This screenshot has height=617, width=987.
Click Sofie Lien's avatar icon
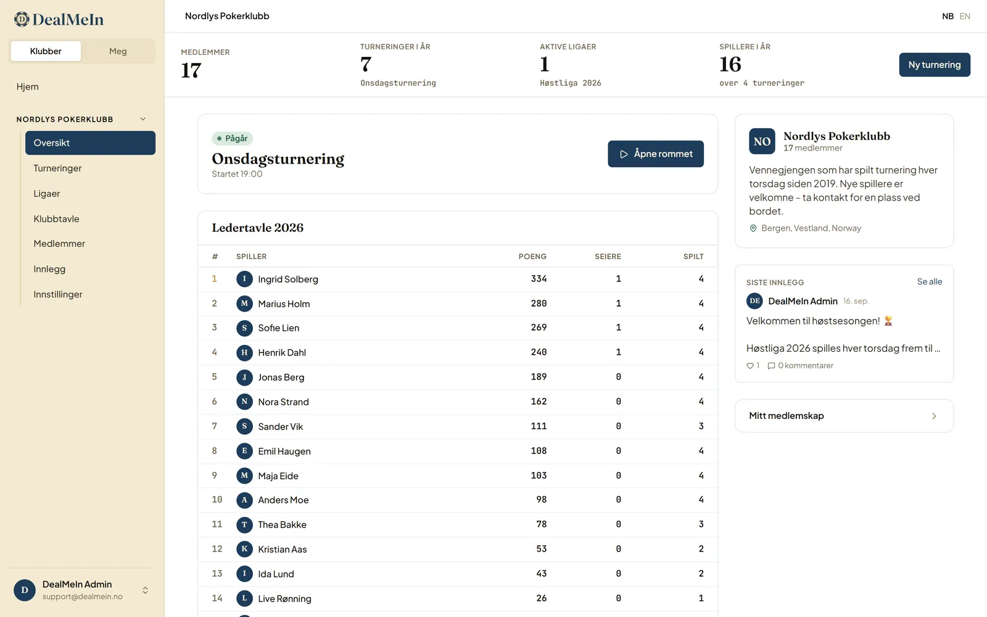[x=244, y=328]
